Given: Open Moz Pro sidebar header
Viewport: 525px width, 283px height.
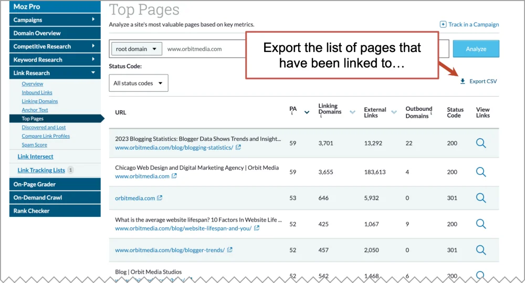Looking at the screenshot, I should [55, 7].
